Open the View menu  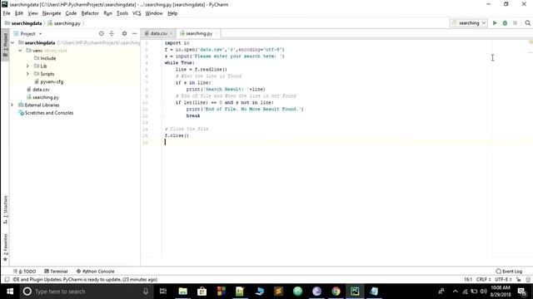click(x=32, y=13)
